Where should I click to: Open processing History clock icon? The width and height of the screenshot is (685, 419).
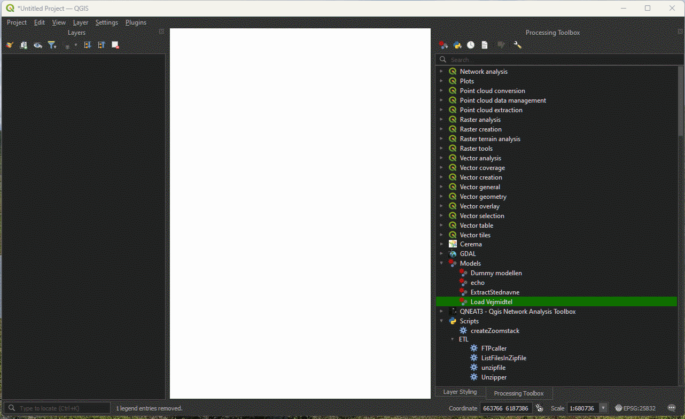pyautogui.click(x=471, y=45)
